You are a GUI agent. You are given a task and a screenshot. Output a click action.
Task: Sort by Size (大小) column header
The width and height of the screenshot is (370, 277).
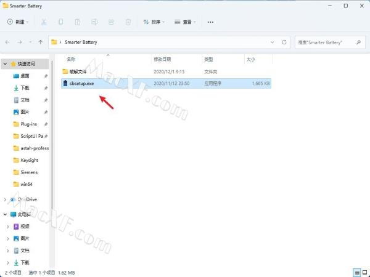(x=251, y=59)
